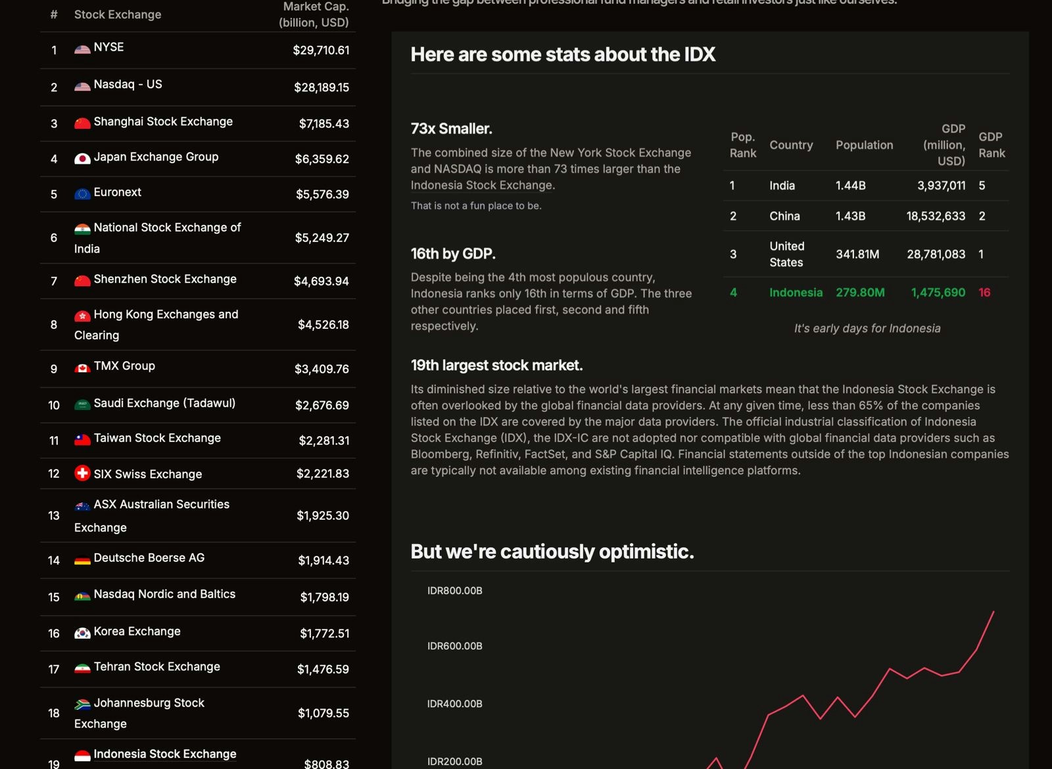
Task: Click the 'GDP Rank' column header
Action: point(992,145)
